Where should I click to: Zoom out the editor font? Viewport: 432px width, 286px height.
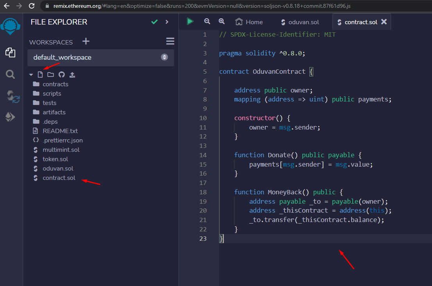207,21
